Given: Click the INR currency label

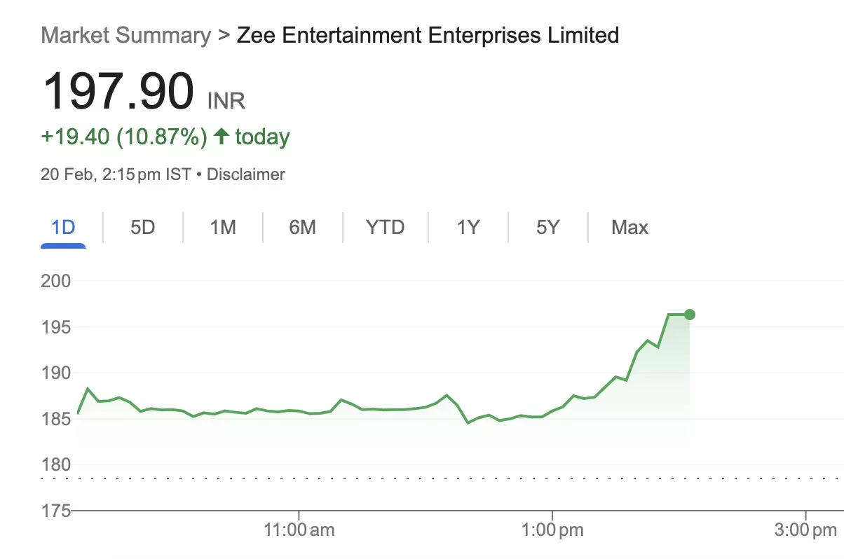Looking at the screenshot, I should [226, 101].
